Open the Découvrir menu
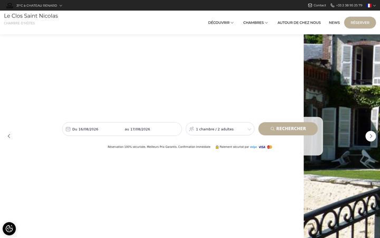This screenshot has width=380, height=238. pyautogui.click(x=221, y=23)
